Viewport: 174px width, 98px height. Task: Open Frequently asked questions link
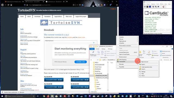(28, 54)
